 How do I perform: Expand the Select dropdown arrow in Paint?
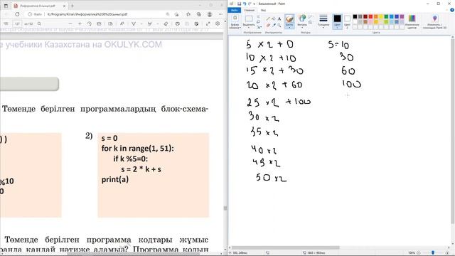coord(249,27)
